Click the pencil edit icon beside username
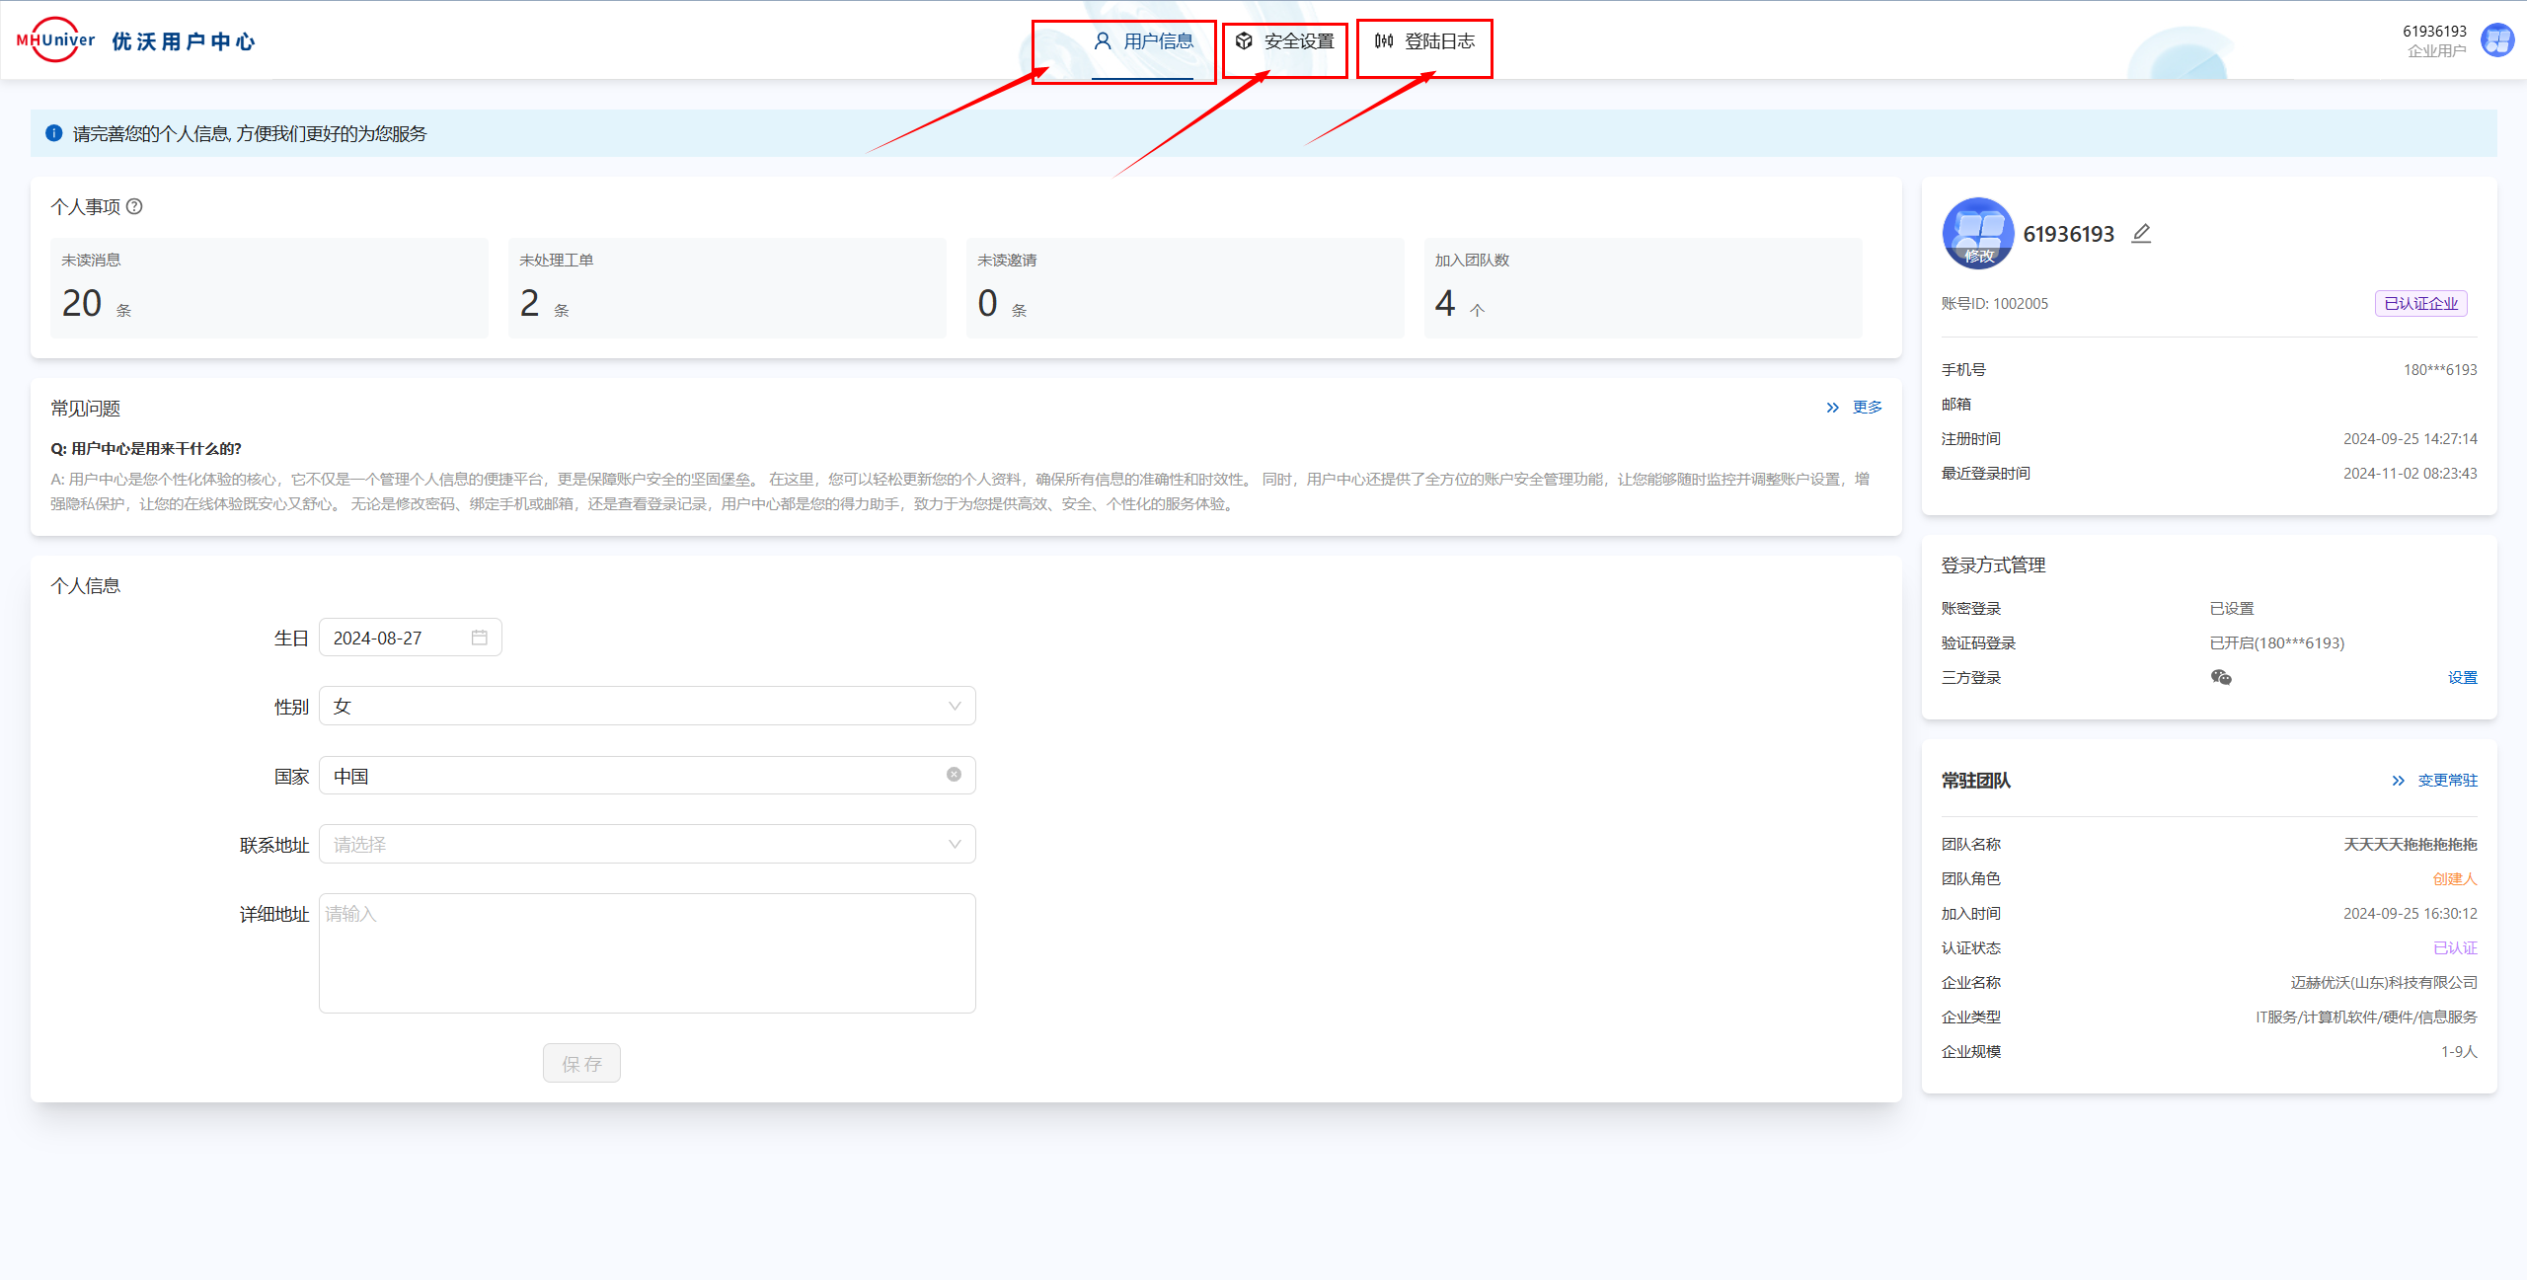 [2141, 234]
